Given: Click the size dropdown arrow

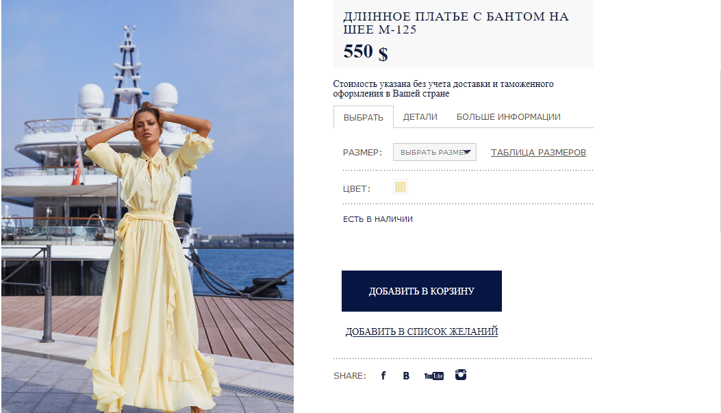Looking at the screenshot, I should pos(468,152).
